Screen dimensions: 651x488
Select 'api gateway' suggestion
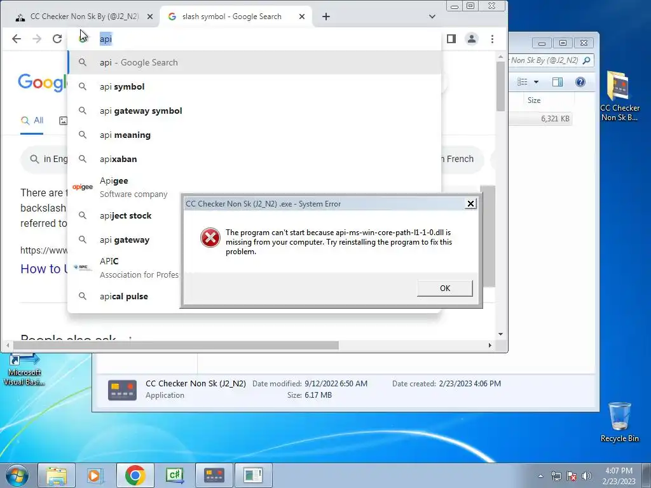point(125,240)
